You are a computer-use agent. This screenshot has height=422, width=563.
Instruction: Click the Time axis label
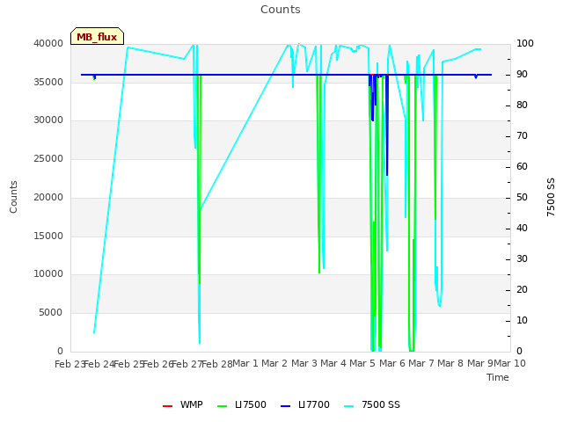coord(498,377)
